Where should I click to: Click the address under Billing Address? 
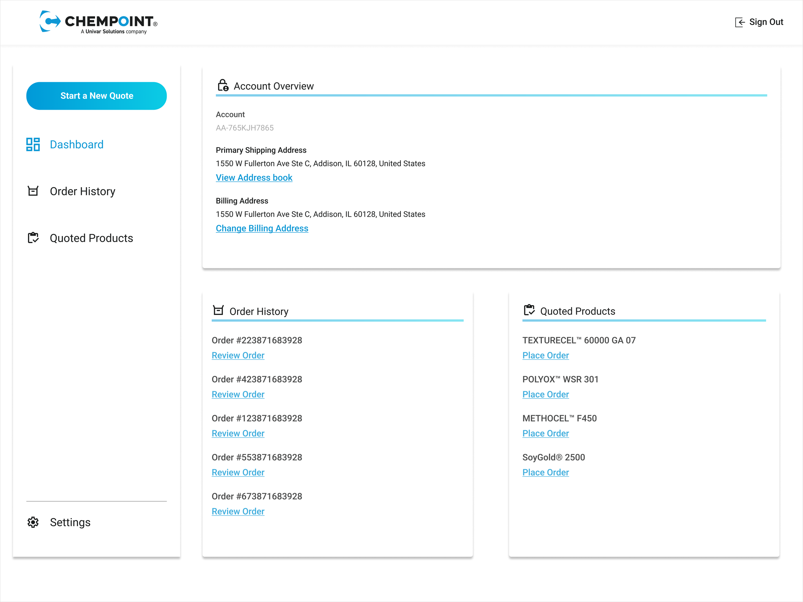pyautogui.click(x=321, y=214)
